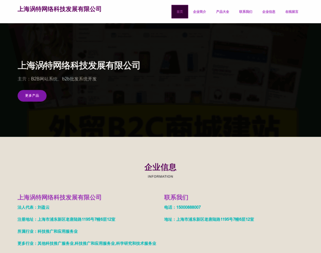The height and width of the screenshot is (253, 321).
Task: Click the INFORMATION subtitle text
Action: pos(160,176)
